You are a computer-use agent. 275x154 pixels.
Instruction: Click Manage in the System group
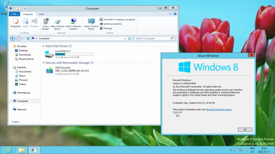[x=106, y=28]
